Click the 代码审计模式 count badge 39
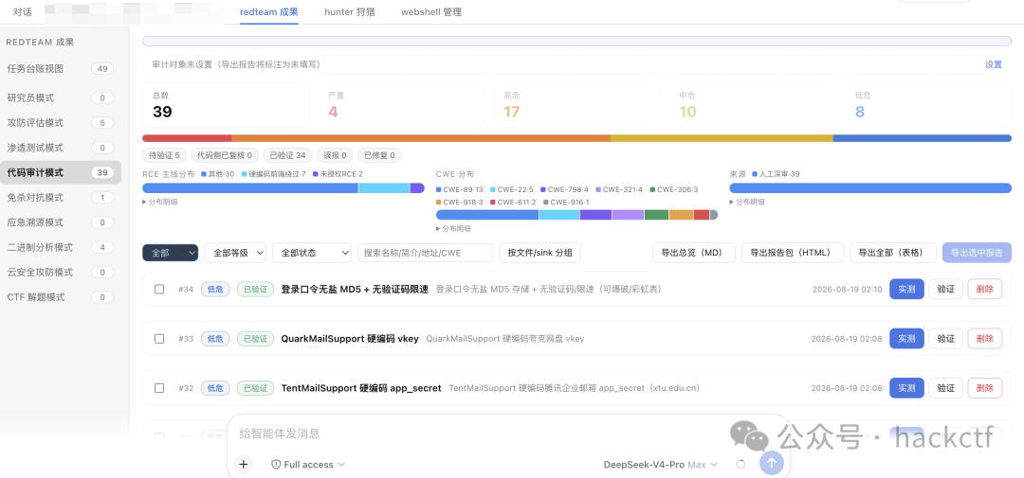1024x478 pixels. pyautogui.click(x=102, y=173)
